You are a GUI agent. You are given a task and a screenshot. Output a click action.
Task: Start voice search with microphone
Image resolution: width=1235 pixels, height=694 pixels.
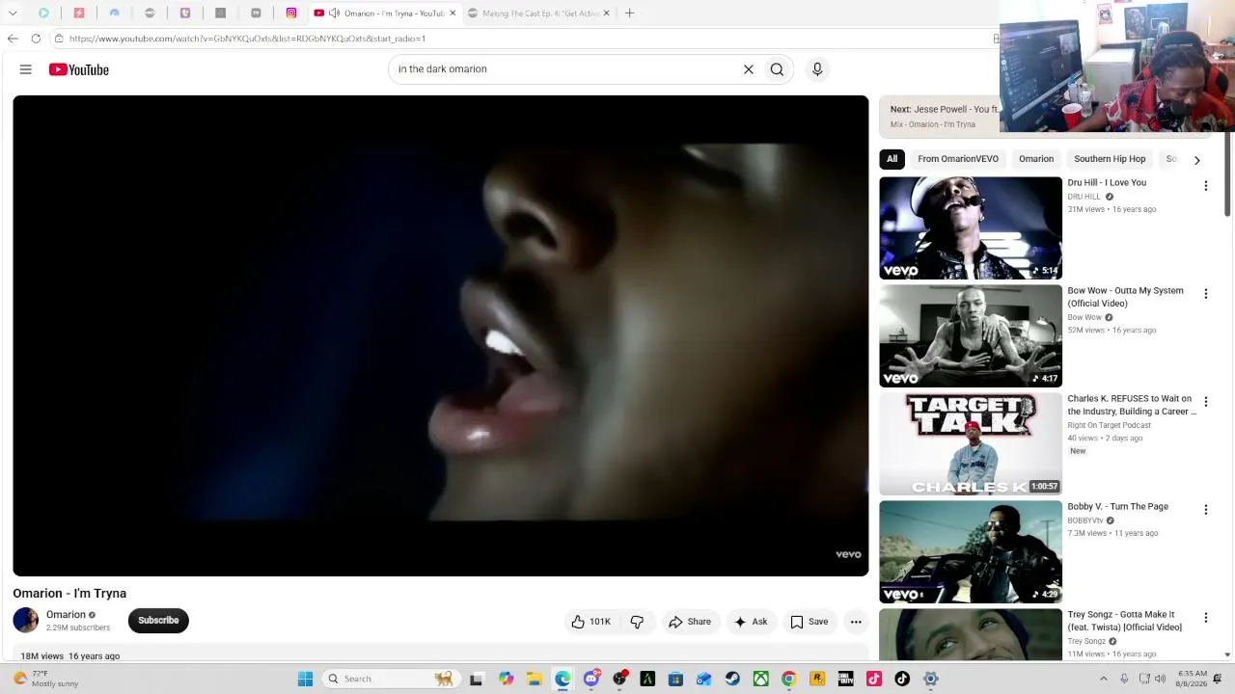click(817, 69)
